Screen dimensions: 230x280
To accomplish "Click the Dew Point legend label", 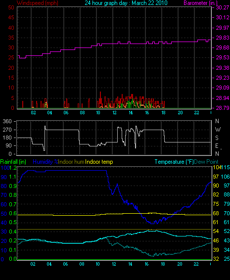I will [x=206, y=162].
